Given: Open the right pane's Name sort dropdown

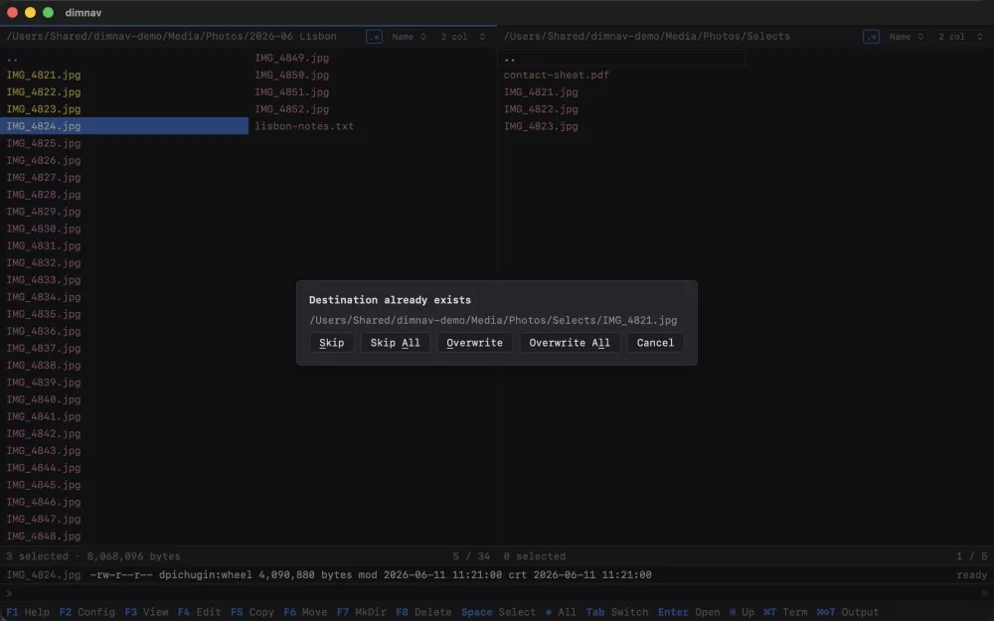Looking at the screenshot, I should [906, 37].
